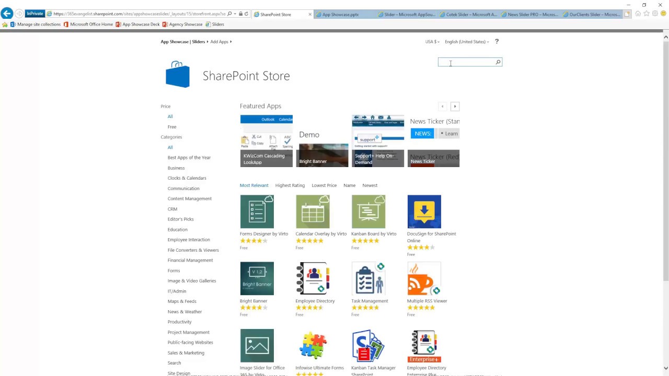The height and width of the screenshot is (376, 669).
Task: Open the browser Tools gear icon
Action: point(655,14)
